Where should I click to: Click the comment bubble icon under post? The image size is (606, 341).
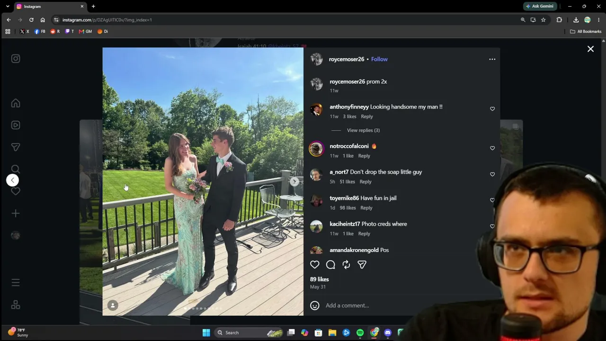point(330,265)
